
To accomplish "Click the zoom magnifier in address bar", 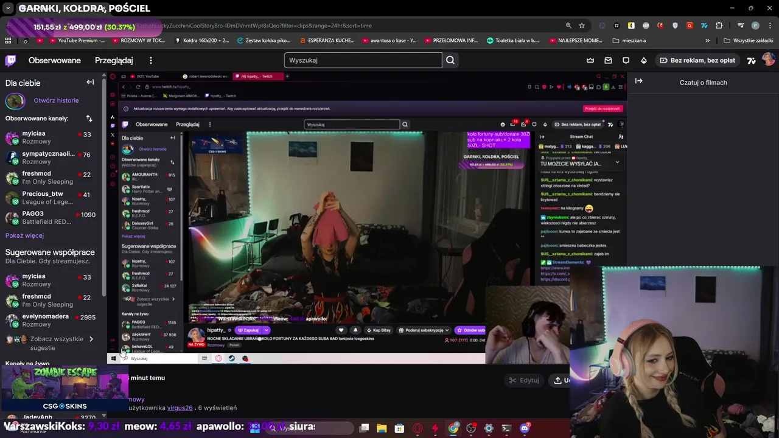I will click(x=568, y=26).
